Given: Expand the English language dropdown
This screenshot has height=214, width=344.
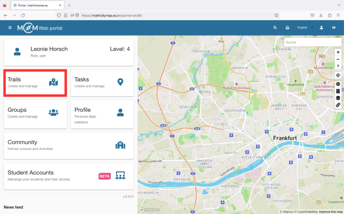Looking at the screenshot, I should (x=305, y=28).
